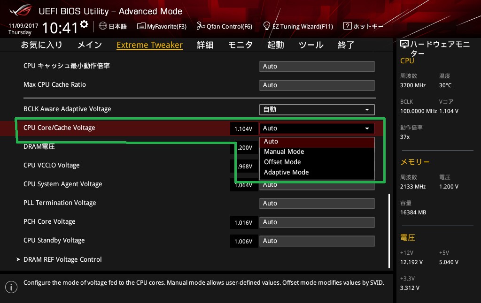The height and width of the screenshot is (303, 481).
Task: Click Max CPU Cache Ratio Auto field
Action: click(x=317, y=85)
